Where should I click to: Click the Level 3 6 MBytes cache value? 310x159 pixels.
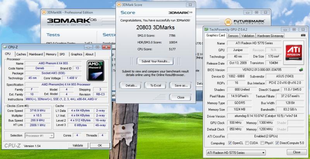(80, 125)
